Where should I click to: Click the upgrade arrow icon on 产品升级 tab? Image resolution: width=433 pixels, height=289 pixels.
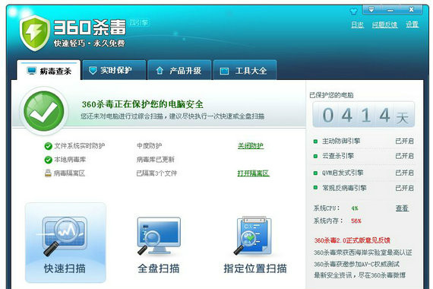(x=160, y=71)
